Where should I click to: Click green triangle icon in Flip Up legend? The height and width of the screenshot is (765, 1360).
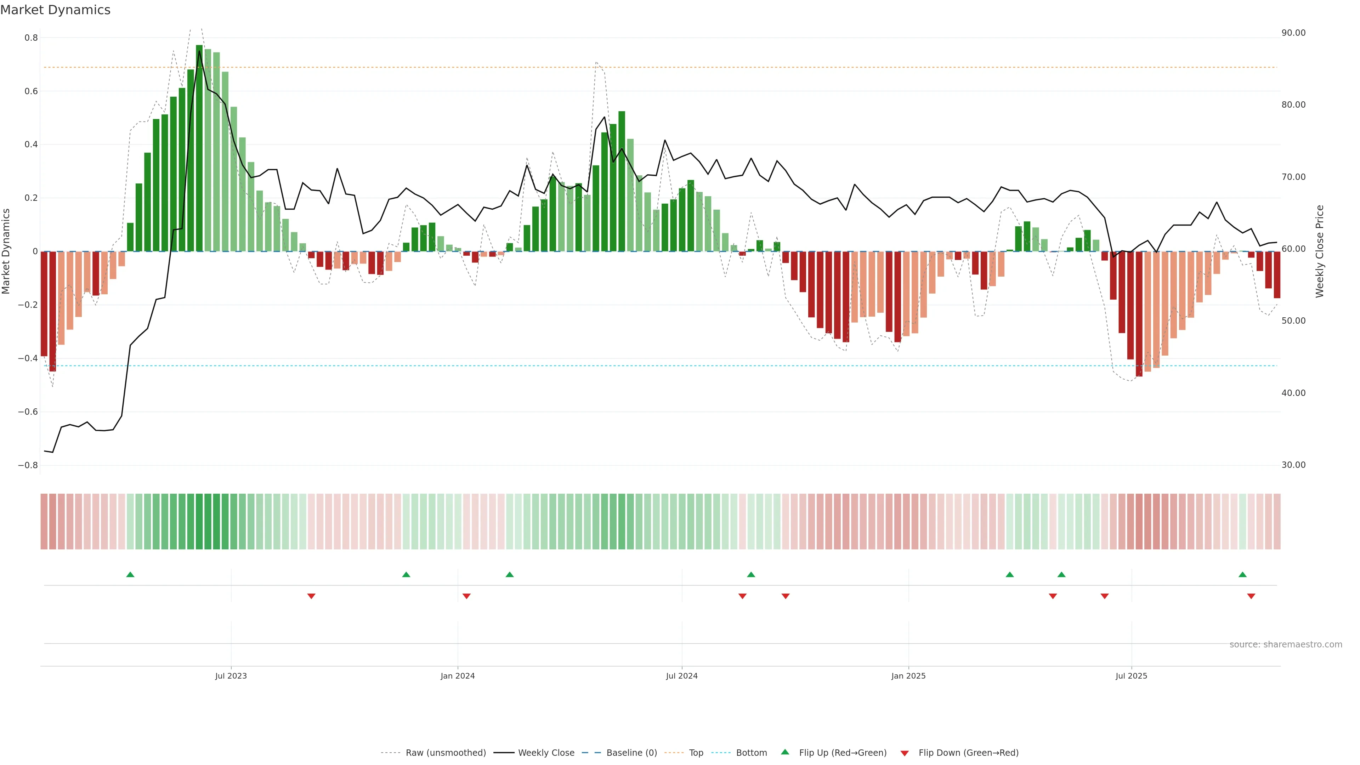coord(785,752)
